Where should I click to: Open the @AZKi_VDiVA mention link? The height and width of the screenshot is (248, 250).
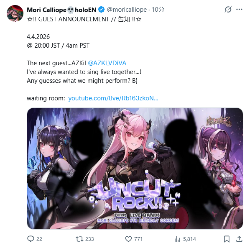coord(107,63)
